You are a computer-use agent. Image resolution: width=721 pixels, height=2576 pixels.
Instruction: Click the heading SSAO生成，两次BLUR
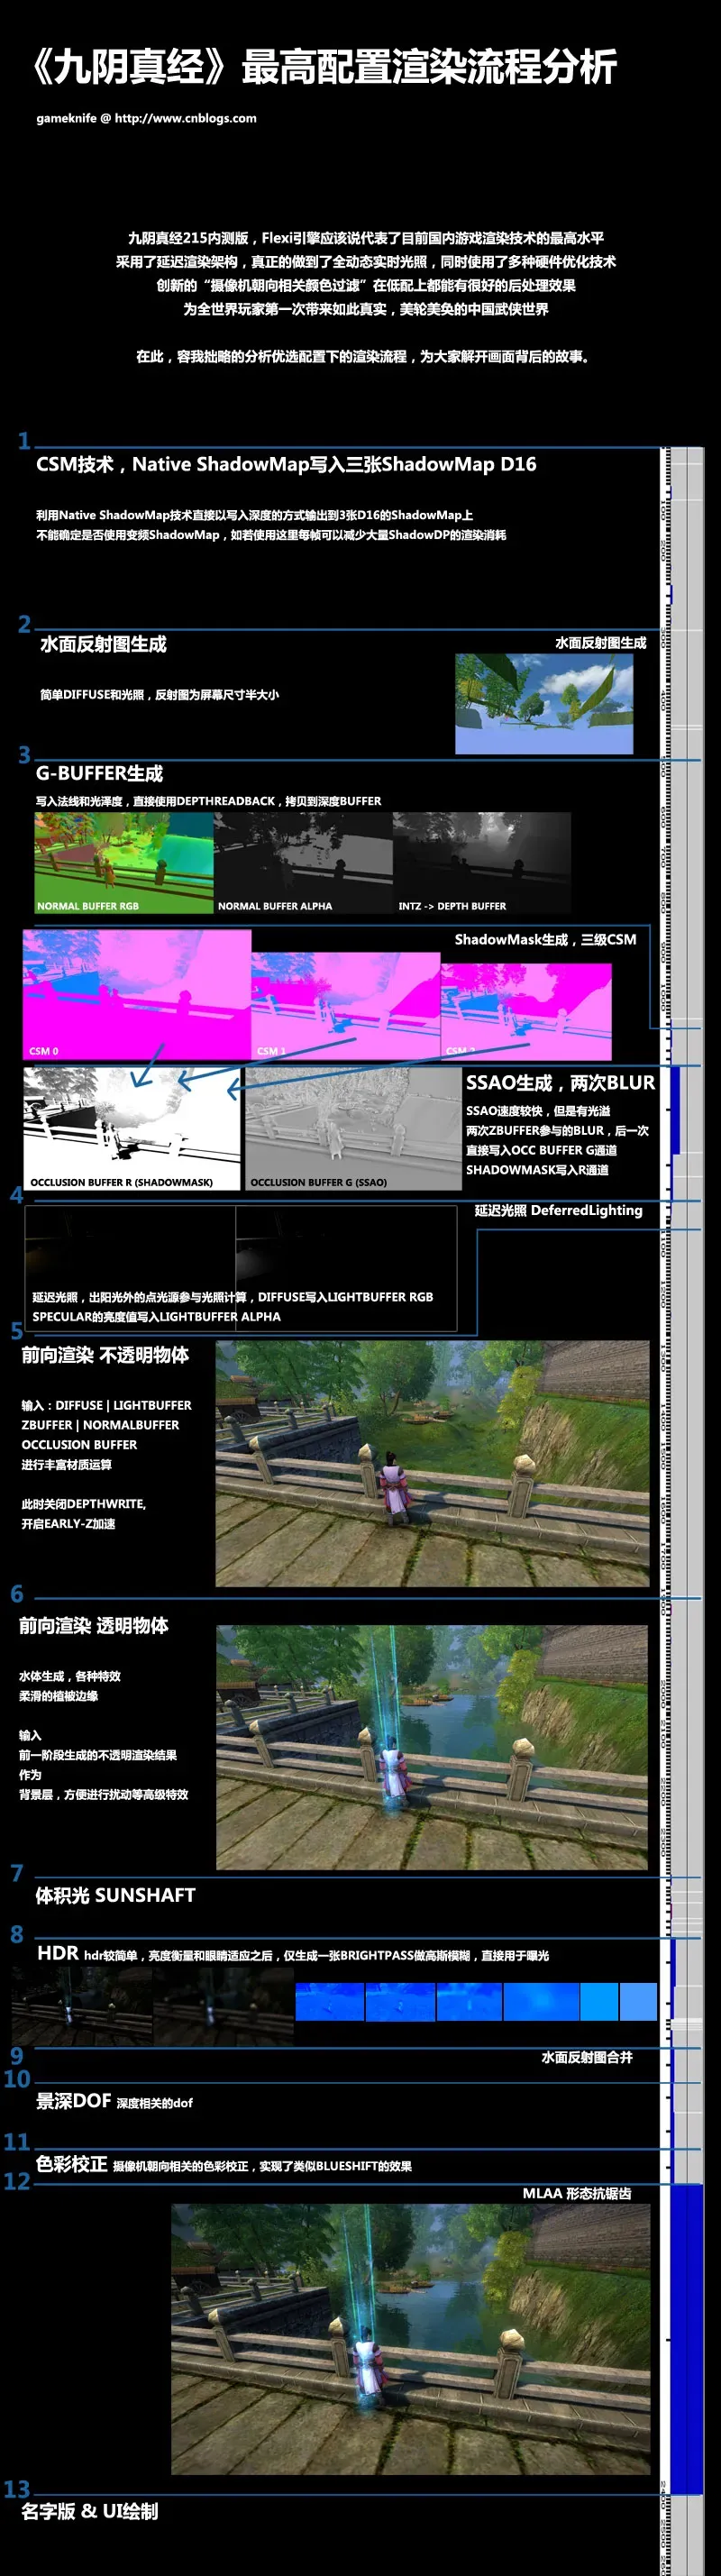560,1082
